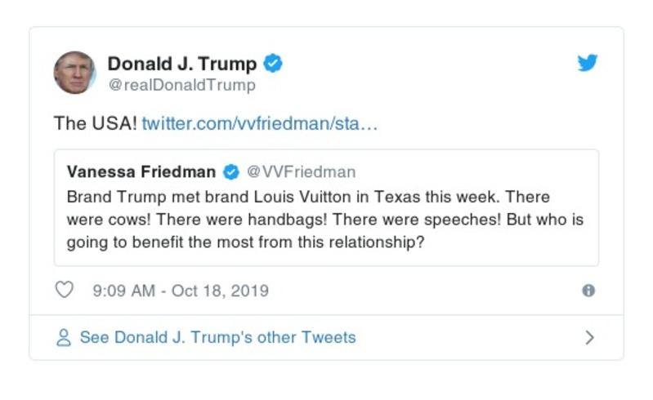See Donald J. Trump's other Tweets
The width and height of the screenshot is (653, 400).
pyautogui.click(x=217, y=337)
